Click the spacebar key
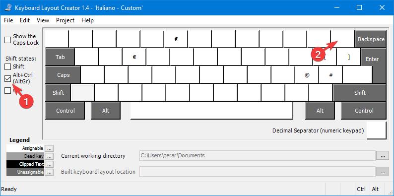Viewport: 394px width, 196px height. (x=211, y=111)
